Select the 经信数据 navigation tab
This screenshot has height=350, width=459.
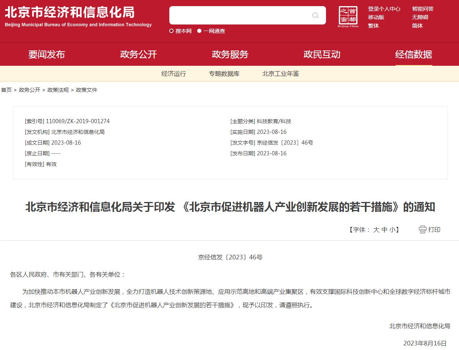tap(414, 54)
